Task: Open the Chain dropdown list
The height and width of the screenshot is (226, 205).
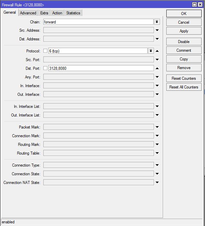Action: [x=157, y=22]
